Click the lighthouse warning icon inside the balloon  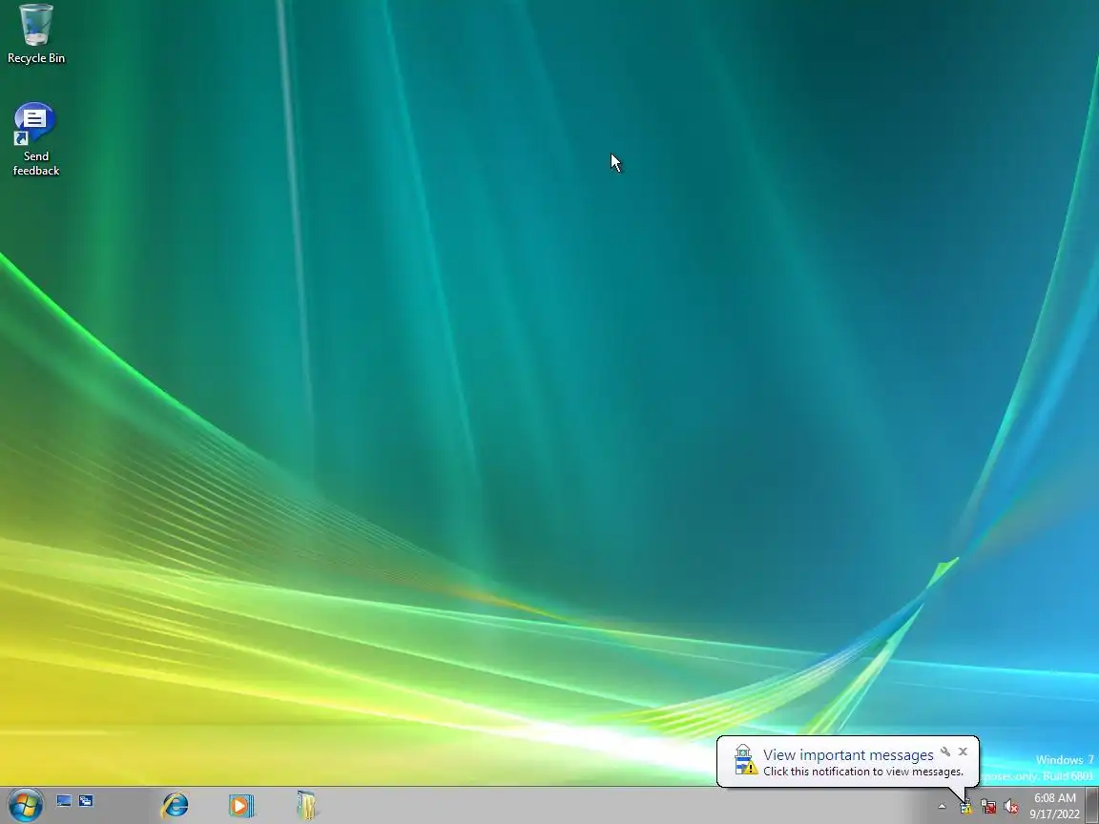point(745,760)
